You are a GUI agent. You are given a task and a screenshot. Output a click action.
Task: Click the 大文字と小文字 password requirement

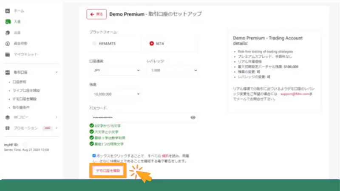[x=106, y=132]
